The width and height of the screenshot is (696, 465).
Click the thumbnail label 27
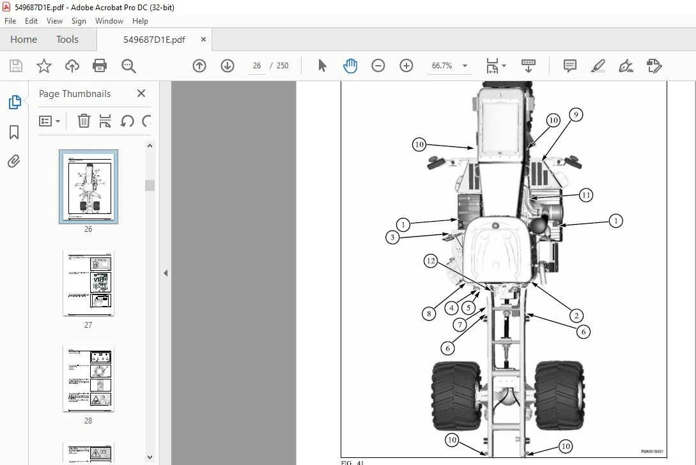[x=88, y=324]
